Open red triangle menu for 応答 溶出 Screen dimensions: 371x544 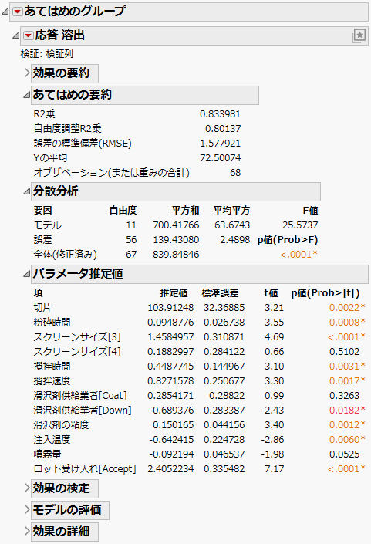click(28, 35)
